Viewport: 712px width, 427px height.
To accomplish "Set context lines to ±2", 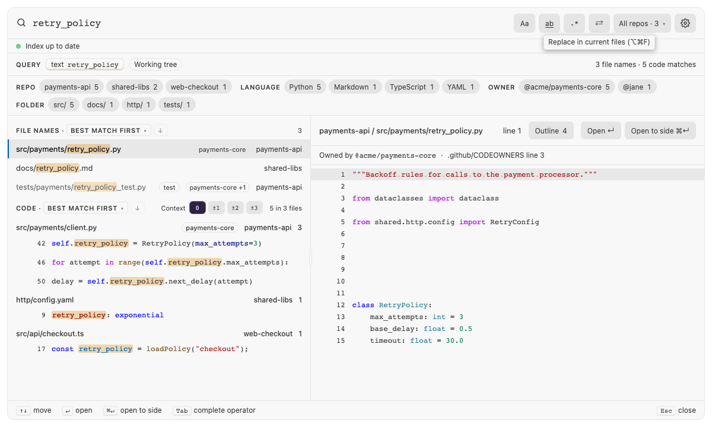I will click(x=236, y=208).
